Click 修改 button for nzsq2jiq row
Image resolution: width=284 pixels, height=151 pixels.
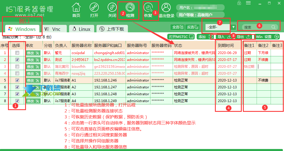coord(33,73)
